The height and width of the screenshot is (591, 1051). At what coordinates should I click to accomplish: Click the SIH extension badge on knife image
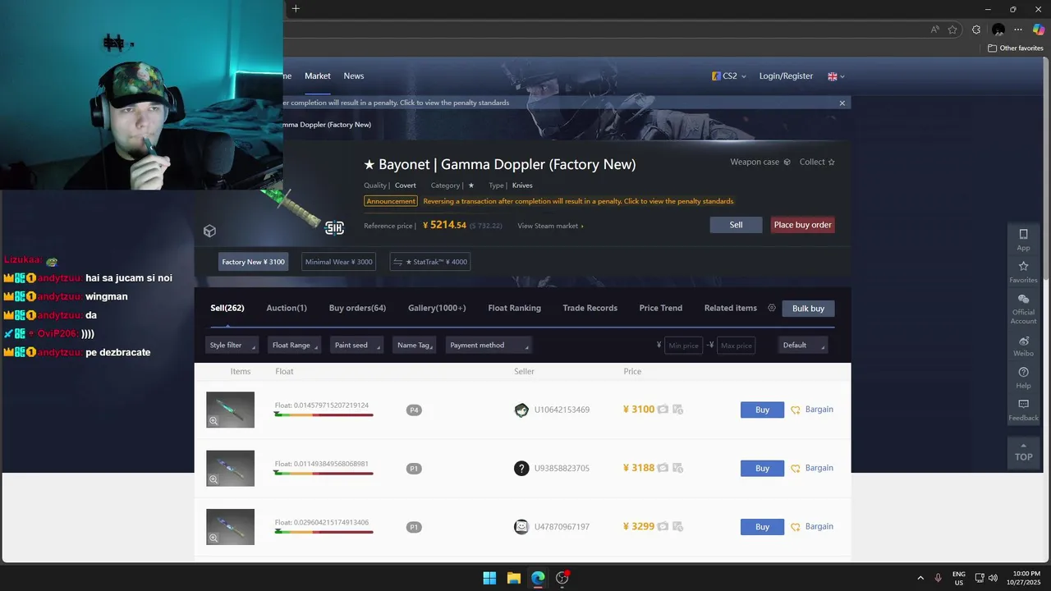pyautogui.click(x=334, y=228)
